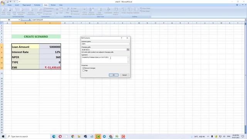The height and width of the screenshot is (139, 247).
Task: Select the 12% interest rate cell
Action: [50, 52]
